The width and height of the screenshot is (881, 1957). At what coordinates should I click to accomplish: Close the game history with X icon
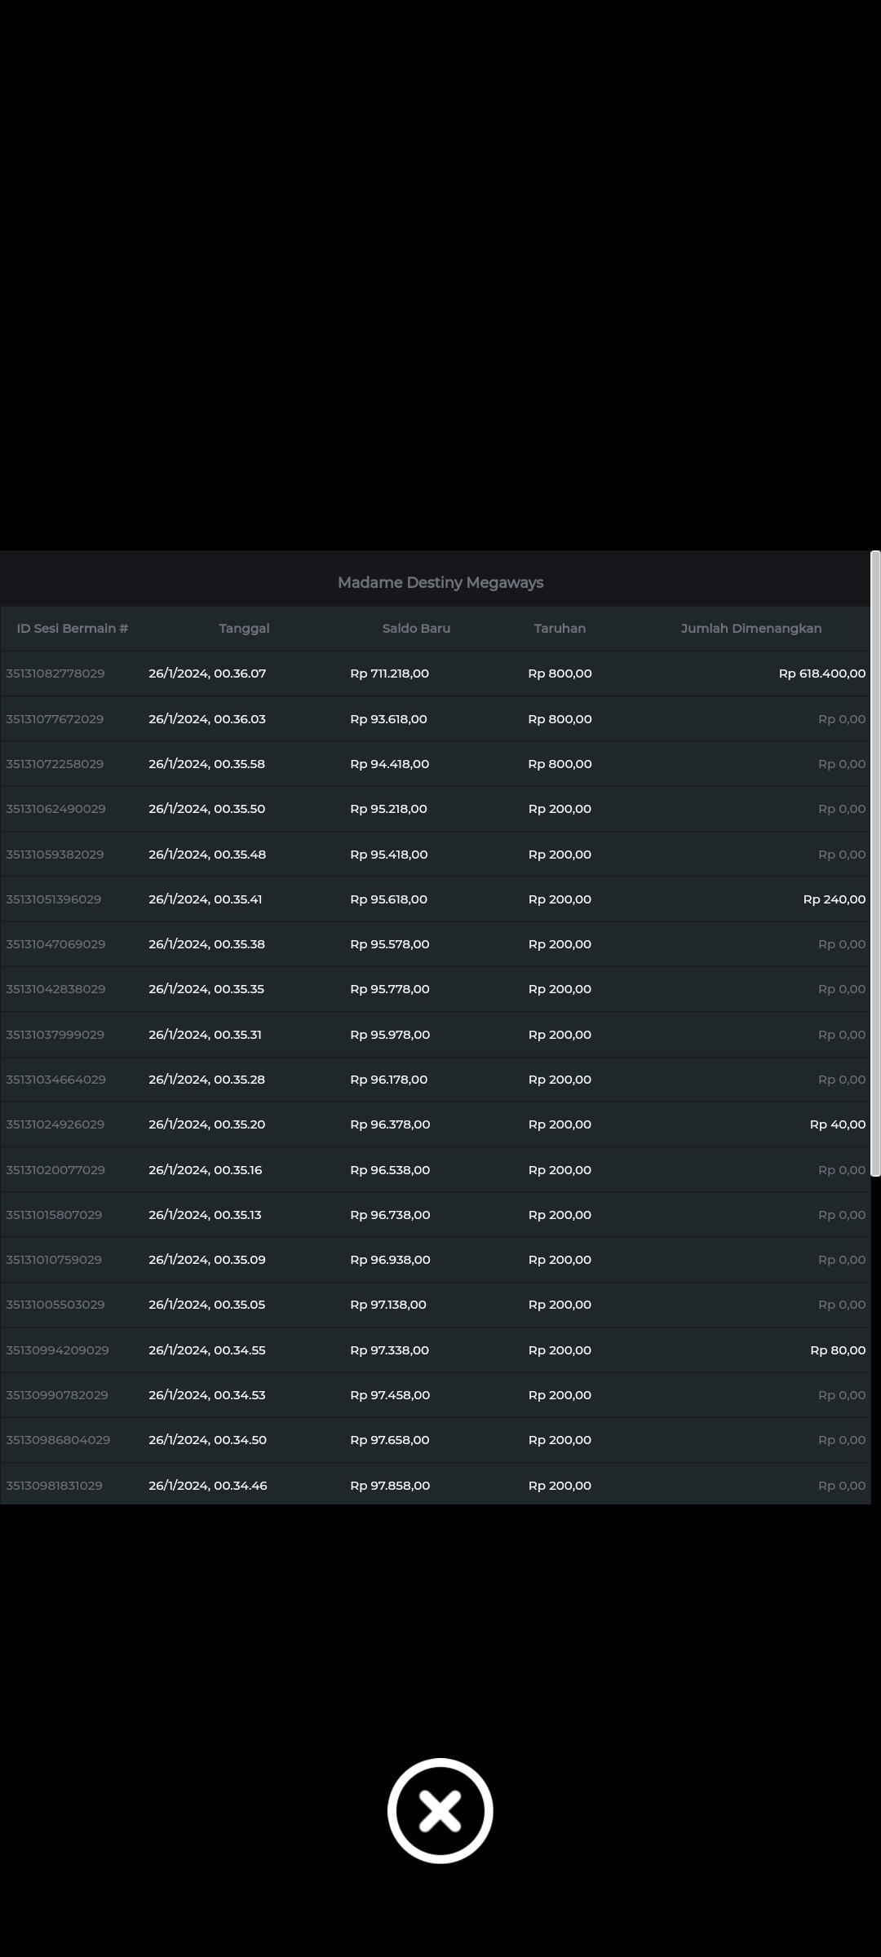440,1810
